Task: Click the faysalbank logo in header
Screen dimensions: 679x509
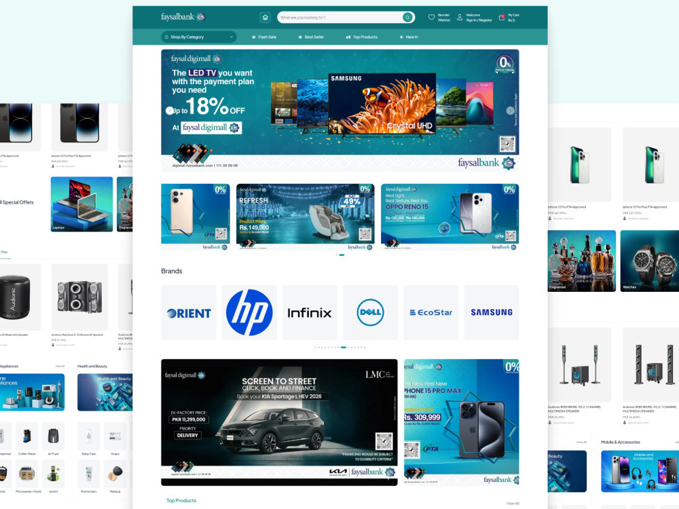Action: pos(183,17)
